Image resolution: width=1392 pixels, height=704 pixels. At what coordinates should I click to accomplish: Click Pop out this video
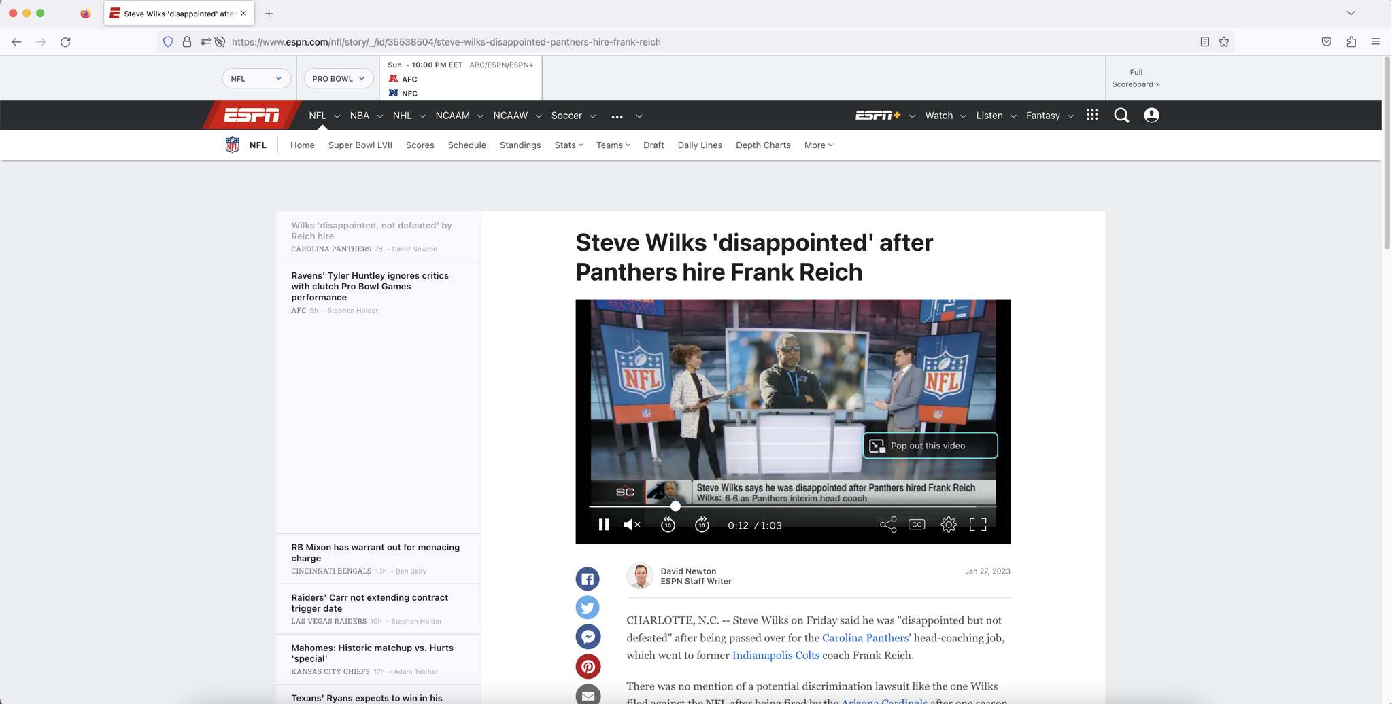point(929,445)
